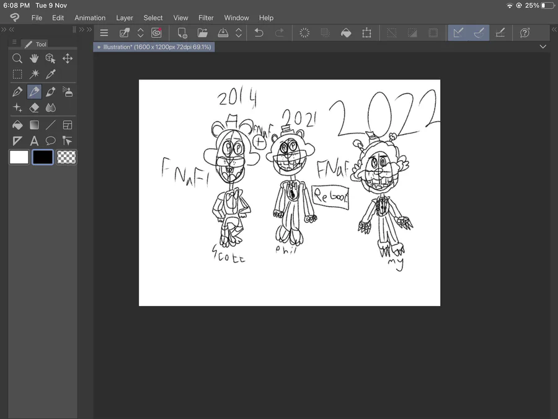Select the rectangular Selection area tool
Image resolution: width=558 pixels, height=419 pixels.
click(x=17, y=74)
